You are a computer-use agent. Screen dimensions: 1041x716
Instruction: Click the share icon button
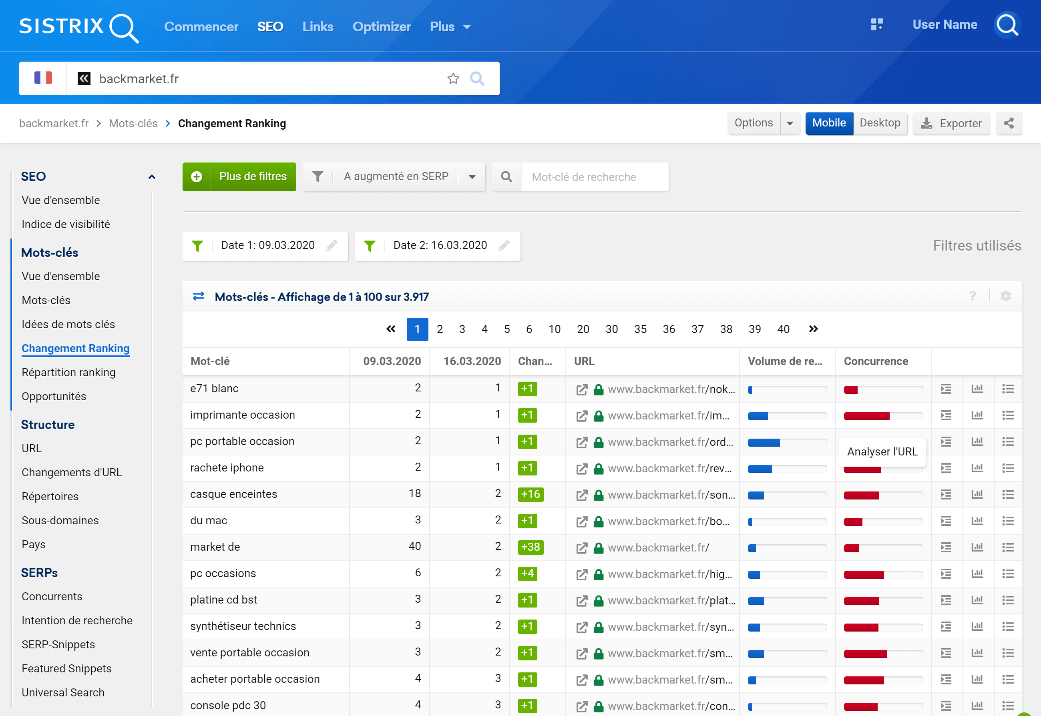click(1009, 123)
